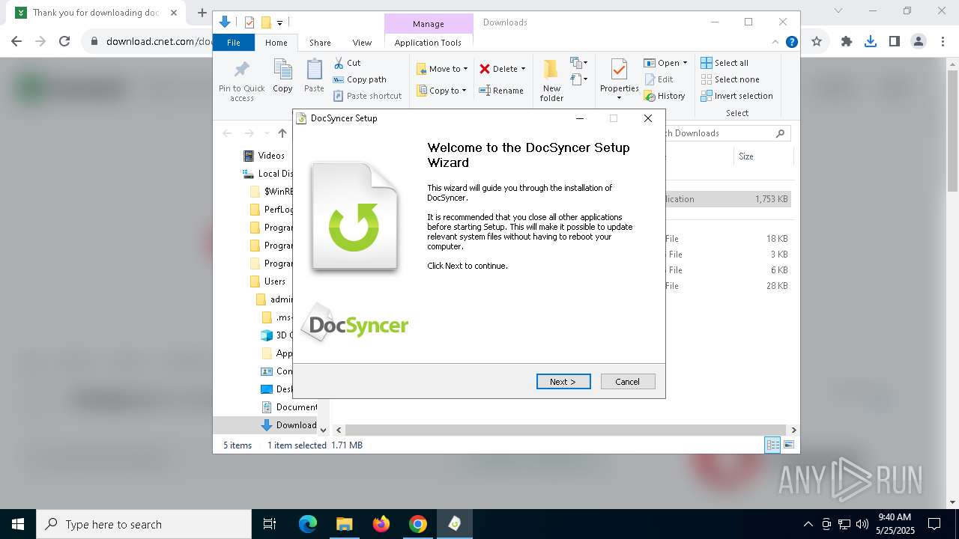Click Invert selection in ribbon
The height and width of the screenshot is (539, 959).
tap(737, 96)
